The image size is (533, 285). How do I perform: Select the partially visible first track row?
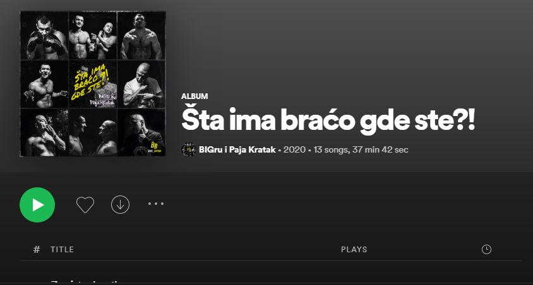[x=271, y=281]
